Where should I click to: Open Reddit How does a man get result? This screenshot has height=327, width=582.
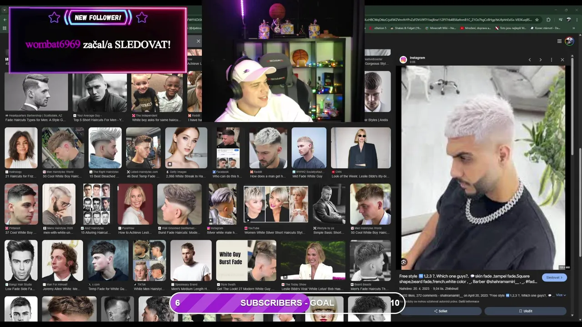point(268,148)
